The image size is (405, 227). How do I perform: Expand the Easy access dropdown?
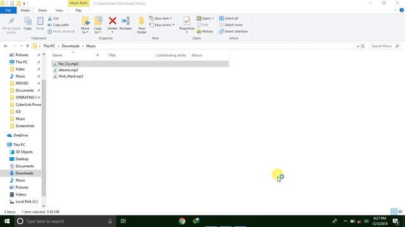(162, 25)
